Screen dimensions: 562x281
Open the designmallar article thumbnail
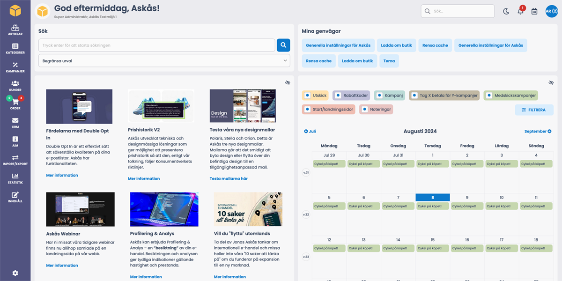tap(243, 106)
